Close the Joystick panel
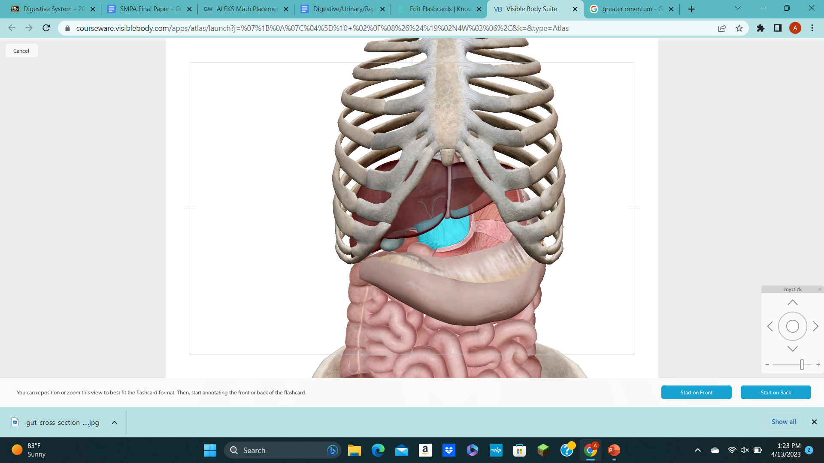824x463 pixels. (819, 289)
